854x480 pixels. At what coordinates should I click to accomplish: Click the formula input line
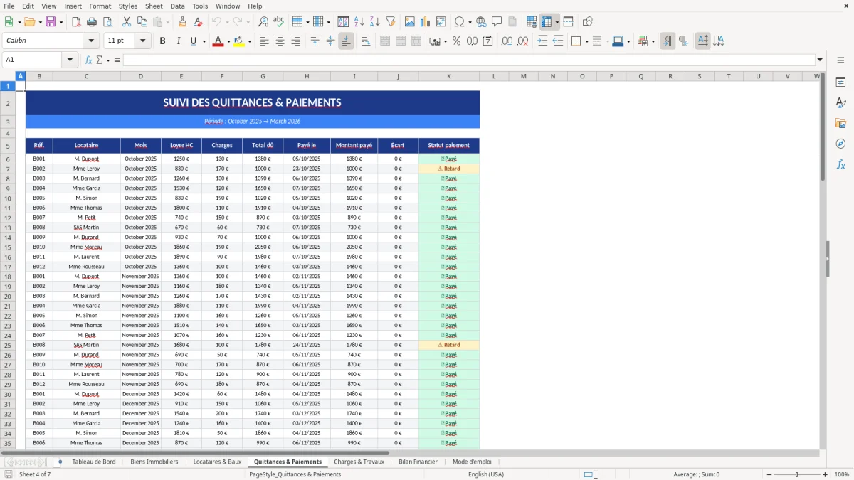click(427, 59)
